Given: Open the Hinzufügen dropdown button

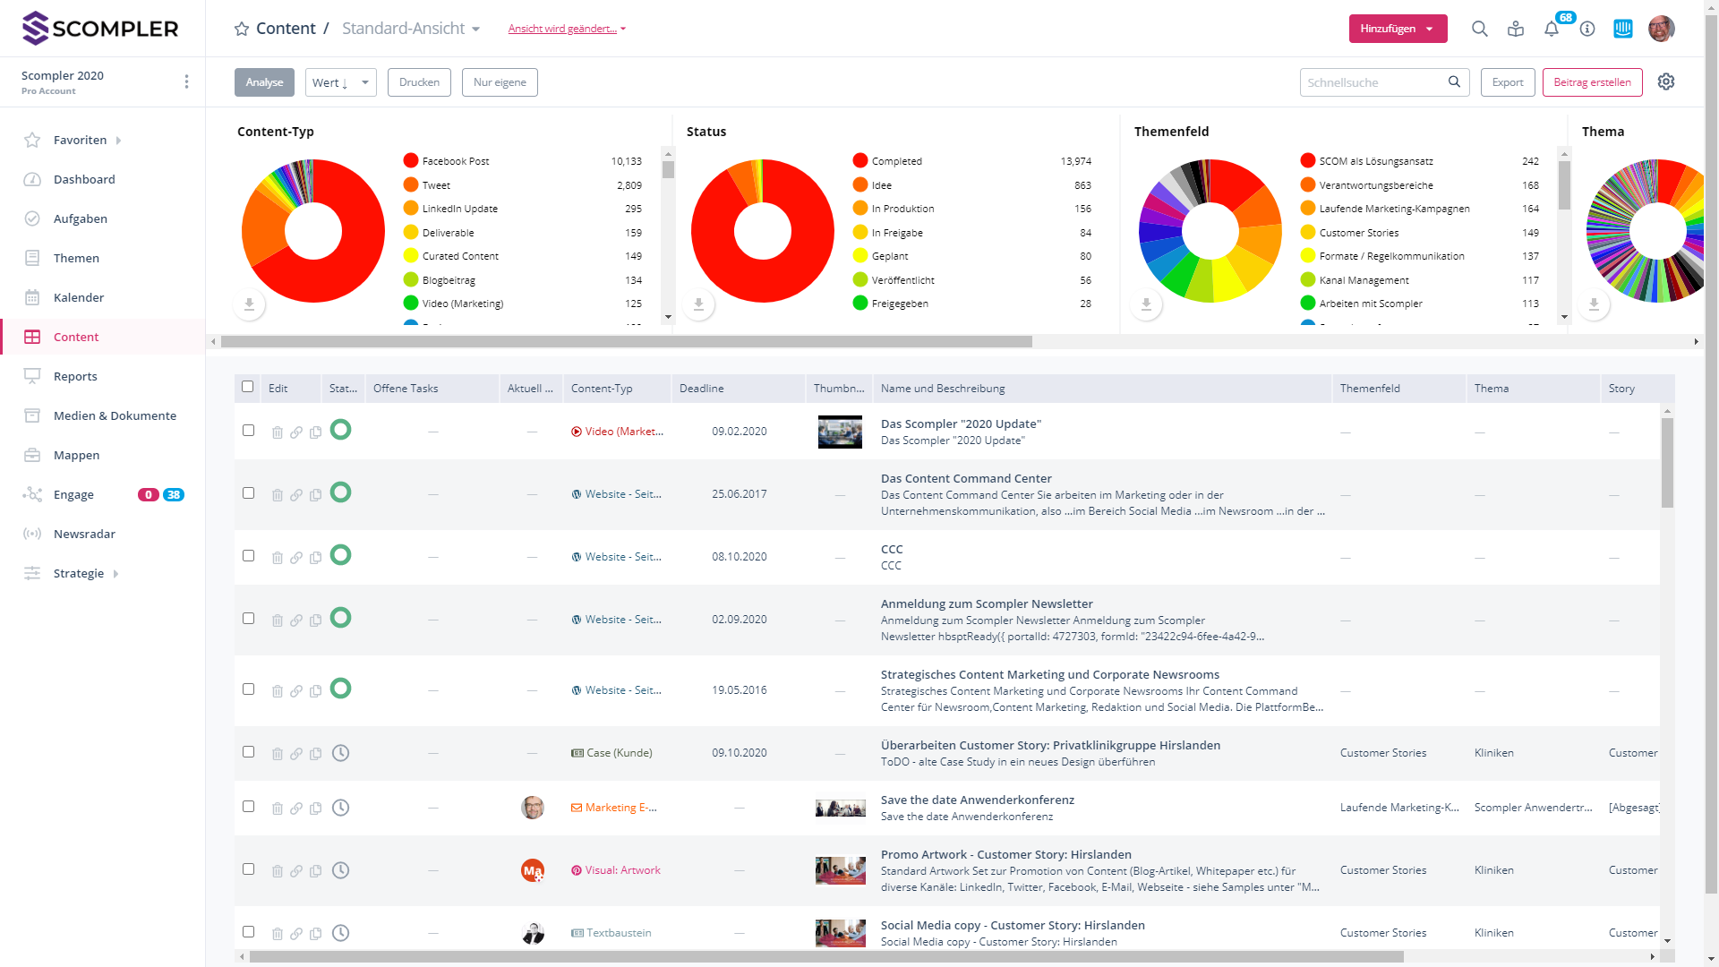Looking at the screenshot, I should (x=1398, y=29).
